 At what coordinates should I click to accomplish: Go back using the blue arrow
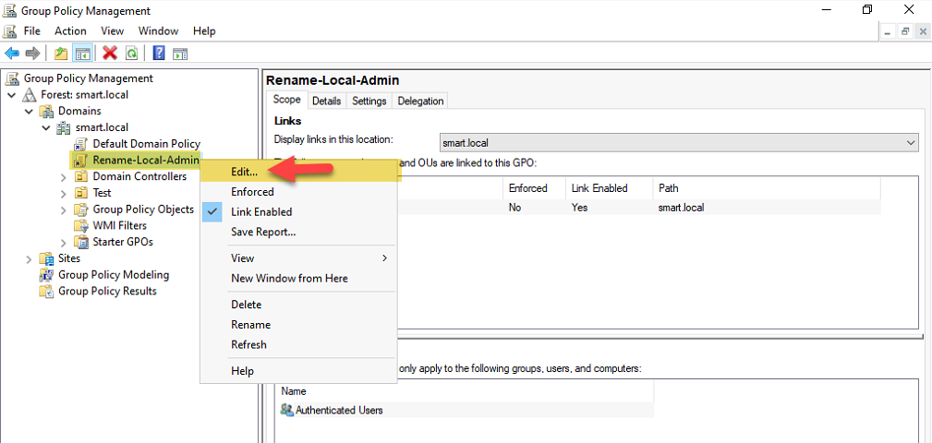click(x=12, y=54)
